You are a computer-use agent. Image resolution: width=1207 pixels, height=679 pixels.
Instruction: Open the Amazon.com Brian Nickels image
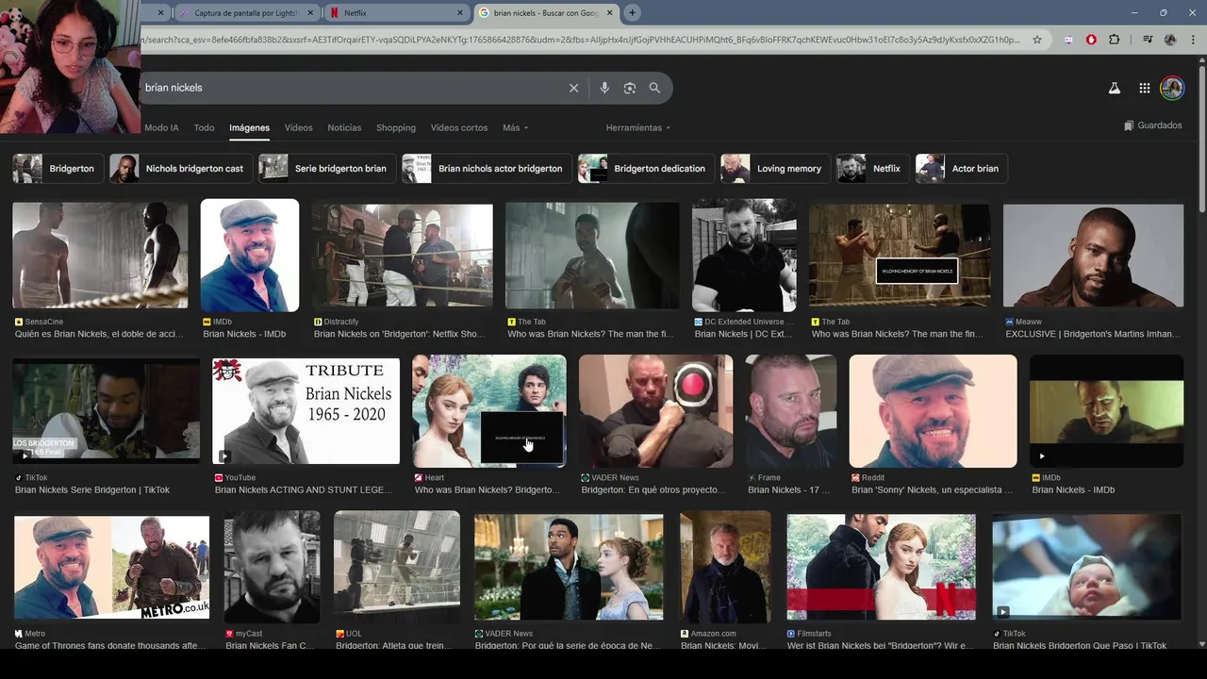(x=725, y=568)
